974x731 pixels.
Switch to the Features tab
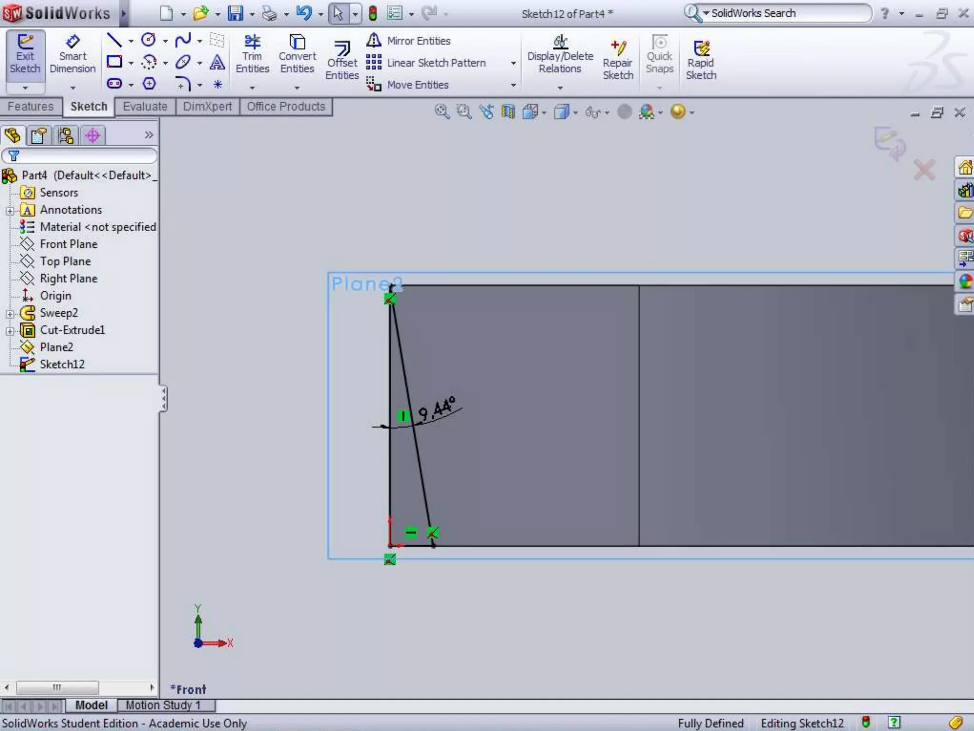click(31, 107)
